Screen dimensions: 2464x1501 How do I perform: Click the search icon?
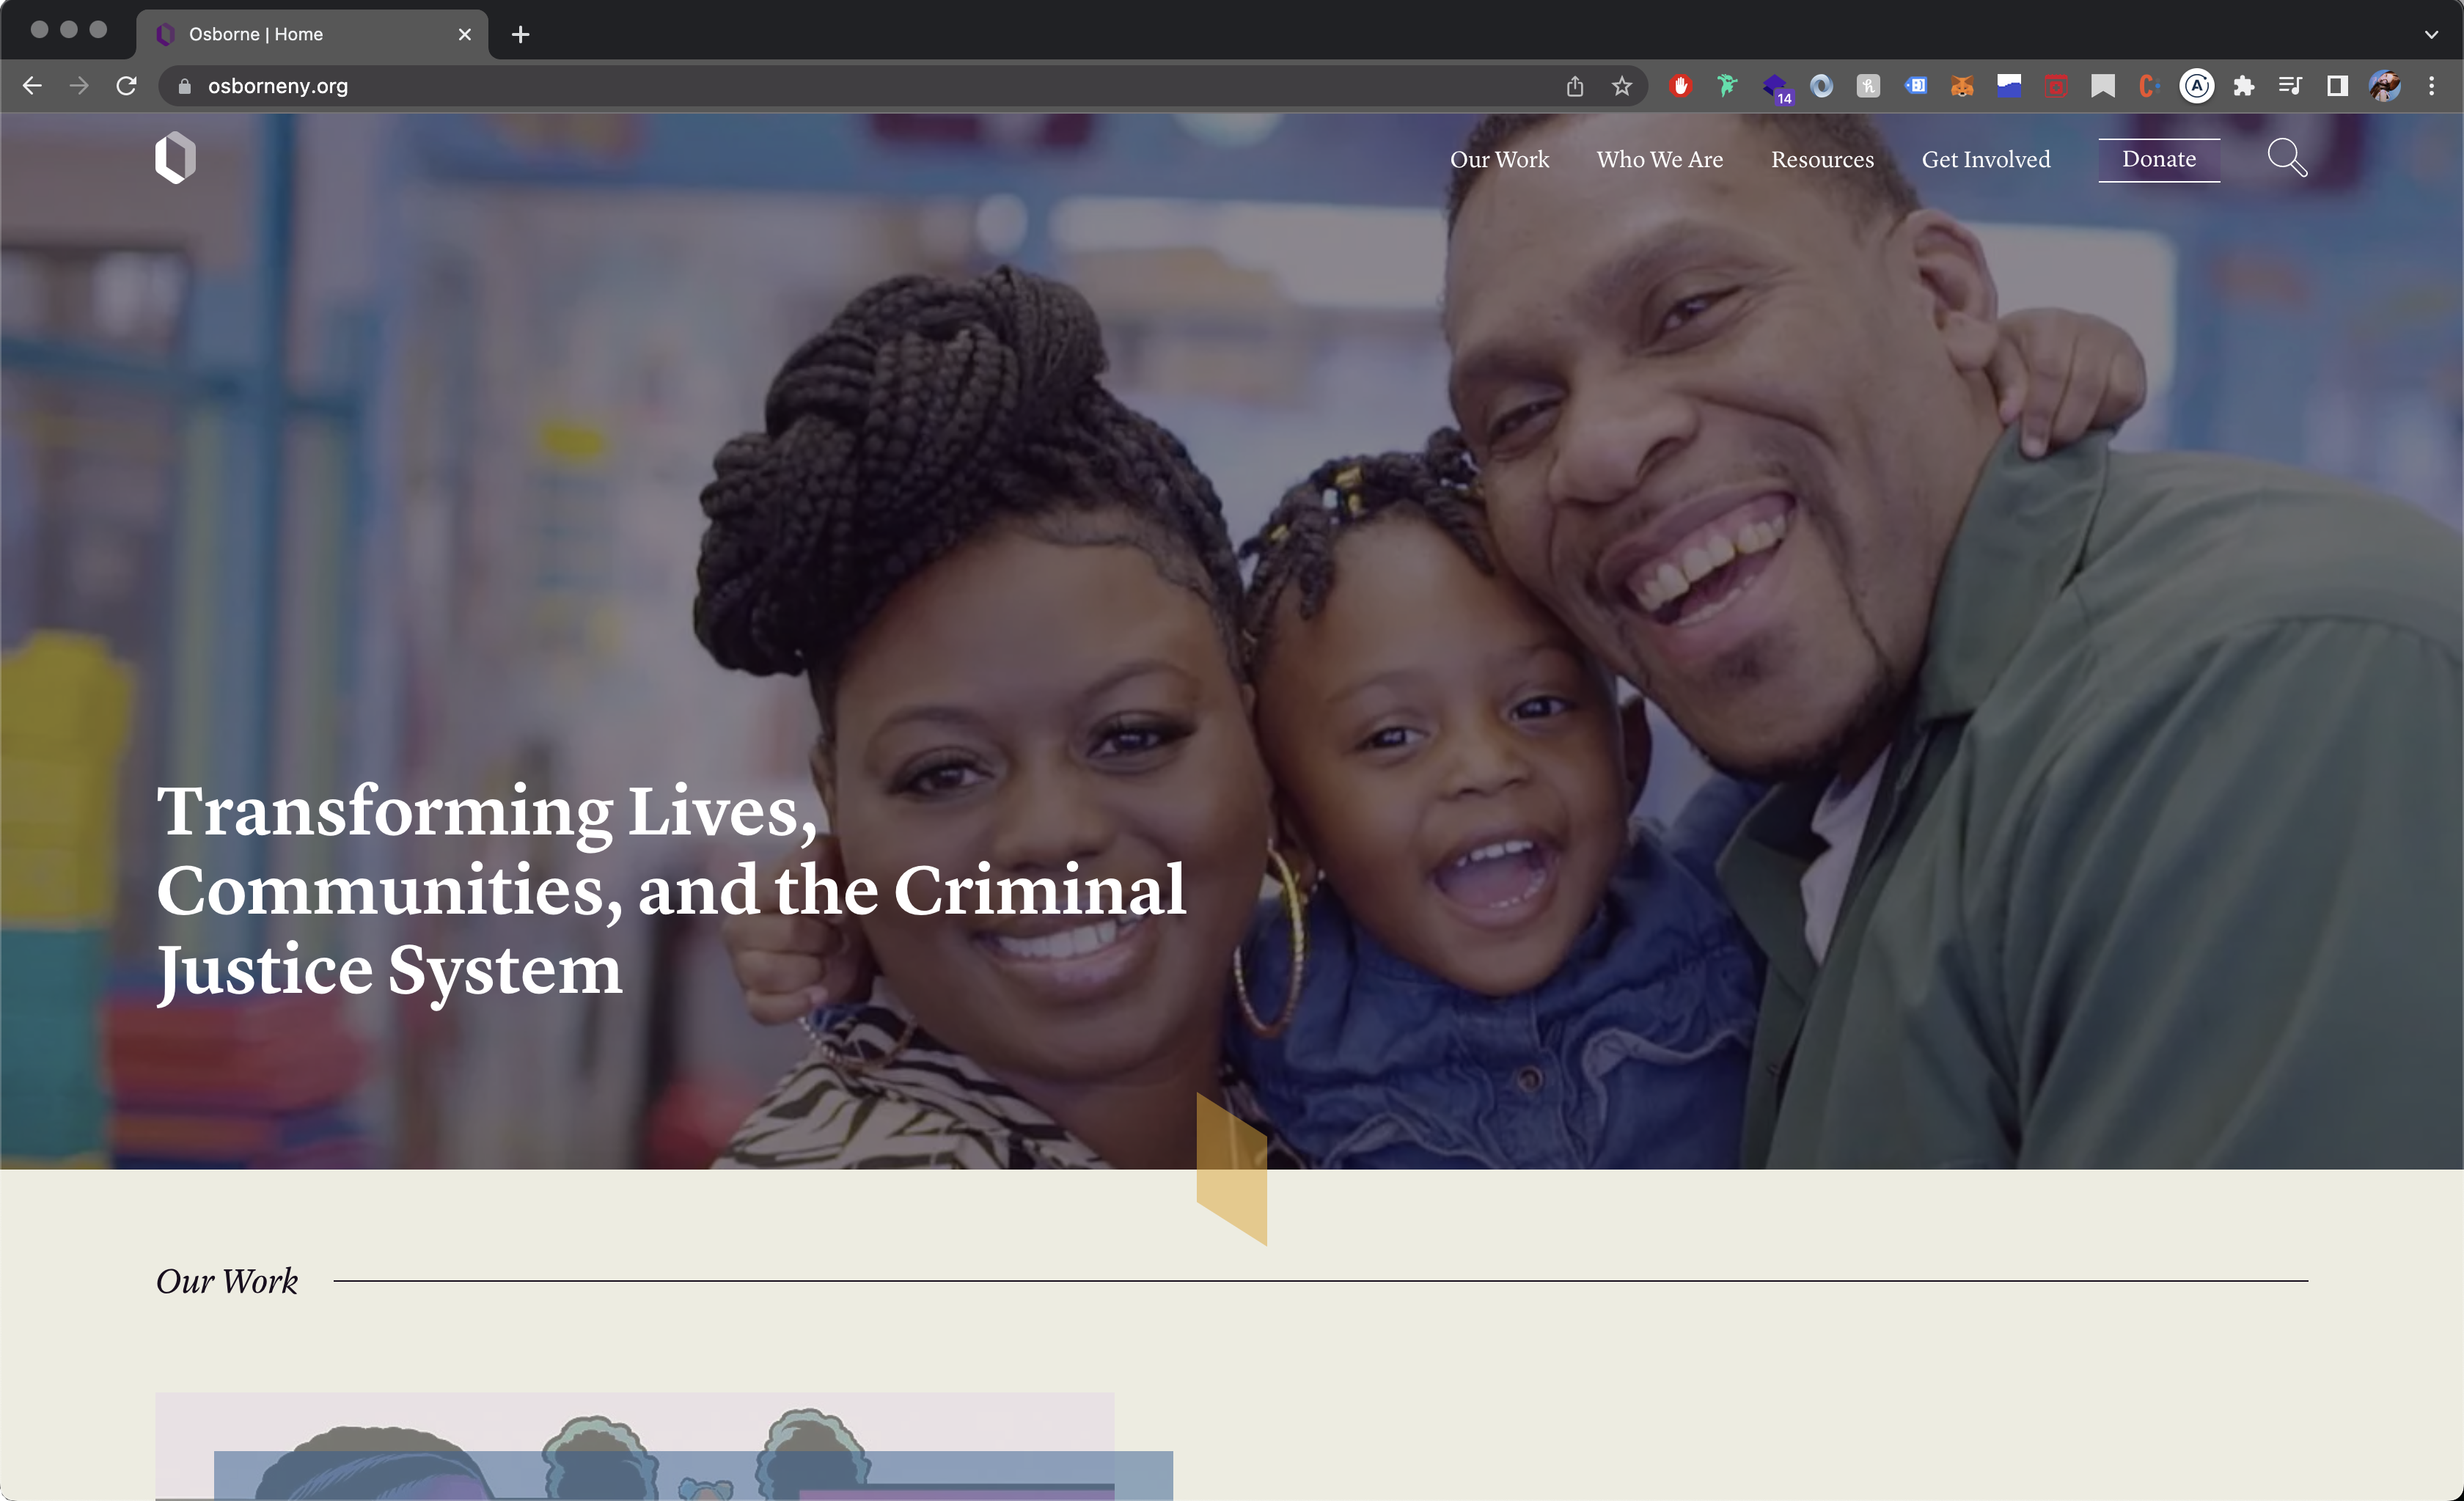coord(2288,160)
